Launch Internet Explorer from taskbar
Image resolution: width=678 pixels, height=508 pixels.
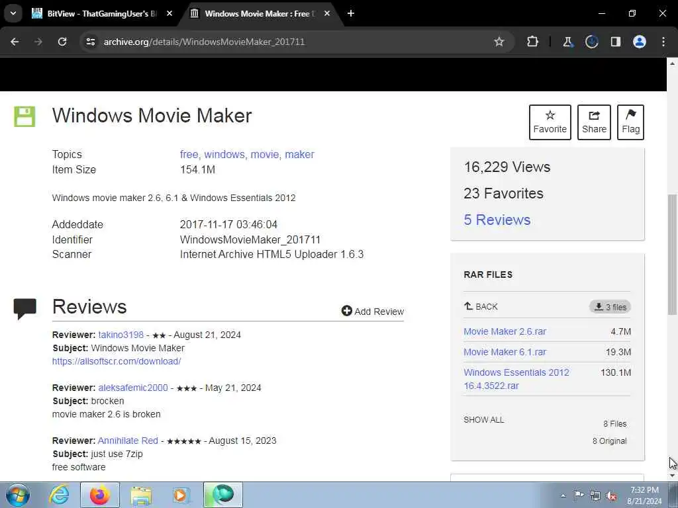[x=59, y=495]
